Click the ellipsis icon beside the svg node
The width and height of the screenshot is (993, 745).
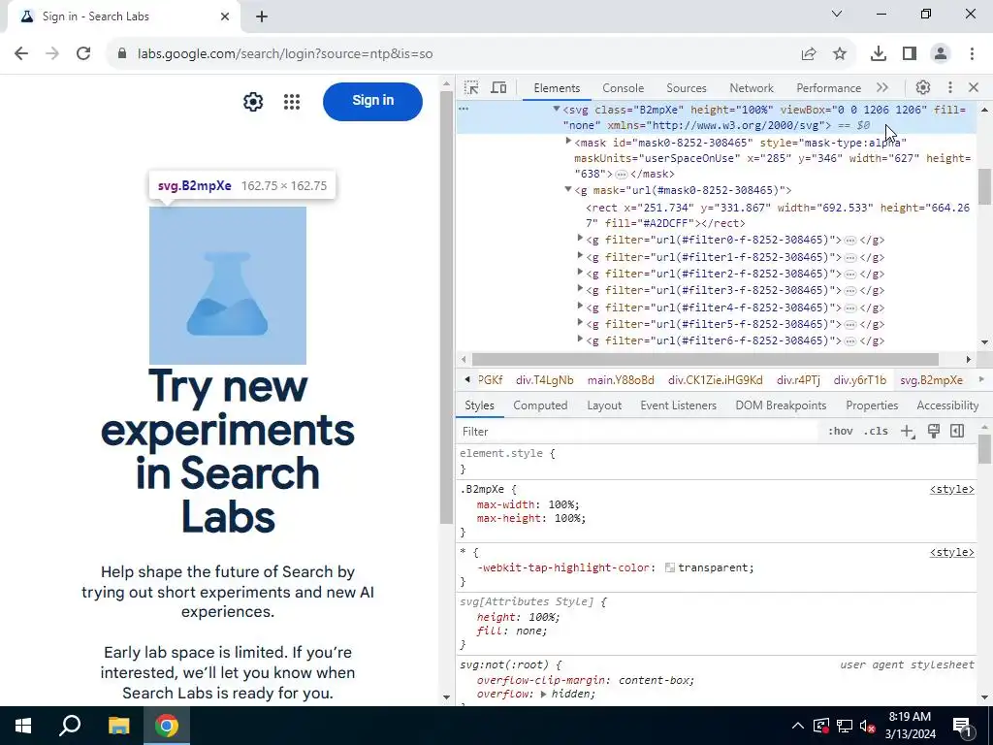click(464, 109)
